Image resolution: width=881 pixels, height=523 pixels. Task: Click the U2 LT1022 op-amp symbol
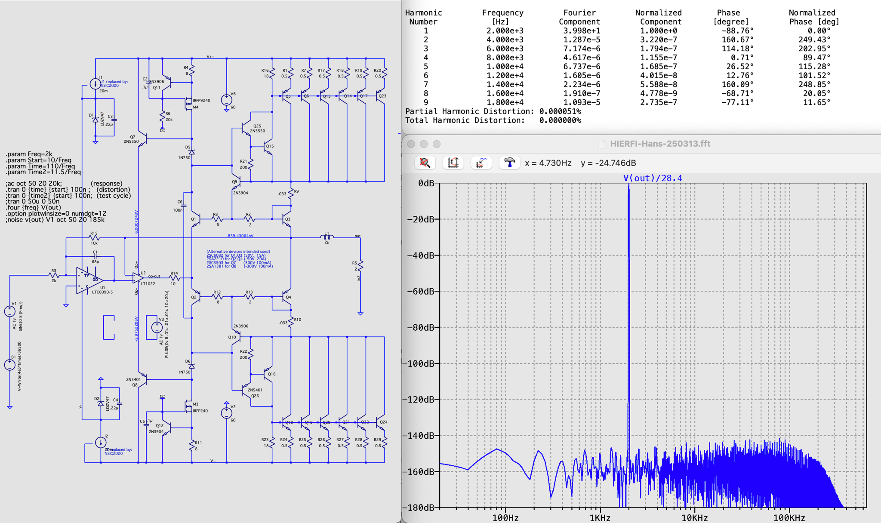[139, 278]
